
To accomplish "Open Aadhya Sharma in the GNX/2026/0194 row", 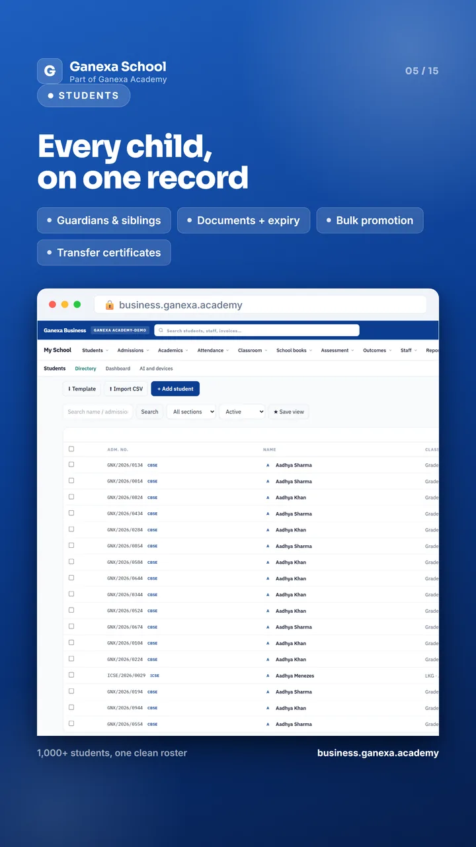I will point(294,692).
